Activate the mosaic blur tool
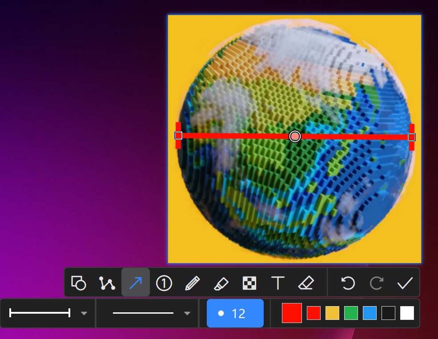438x339 pixels. [x=249, y=283]
